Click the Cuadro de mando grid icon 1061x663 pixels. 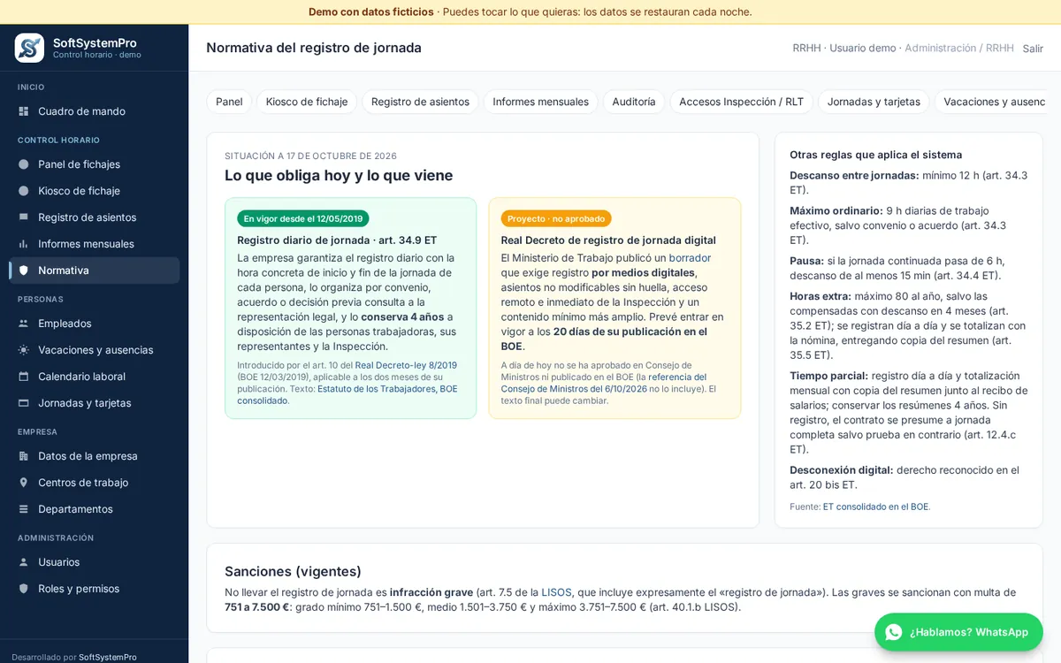[x=24, y=111]
